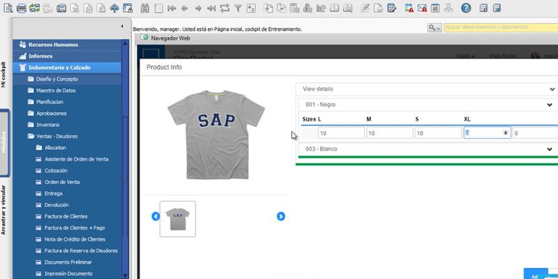Image resolution: width=558 pixels, height=279 pixels.
Task: Open the search type dropdown
Action: (434, 27)
